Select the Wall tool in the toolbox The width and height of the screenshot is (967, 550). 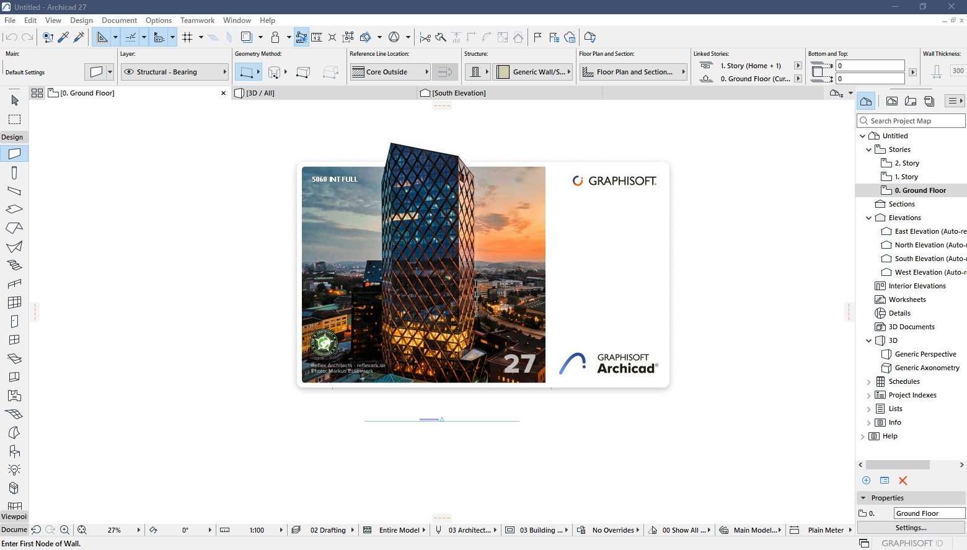click(x=14, y=153)
